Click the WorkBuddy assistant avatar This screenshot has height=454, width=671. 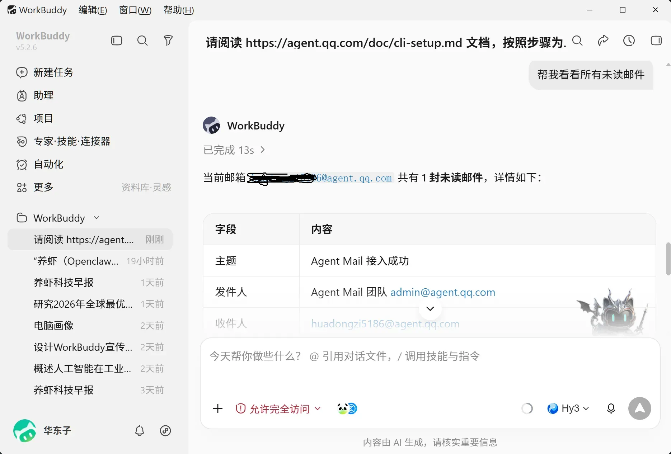click(212, 126)
